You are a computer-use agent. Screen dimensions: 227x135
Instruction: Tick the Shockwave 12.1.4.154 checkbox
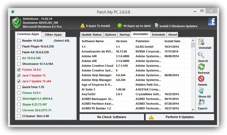pyautogui.click(x=19, y=64)
